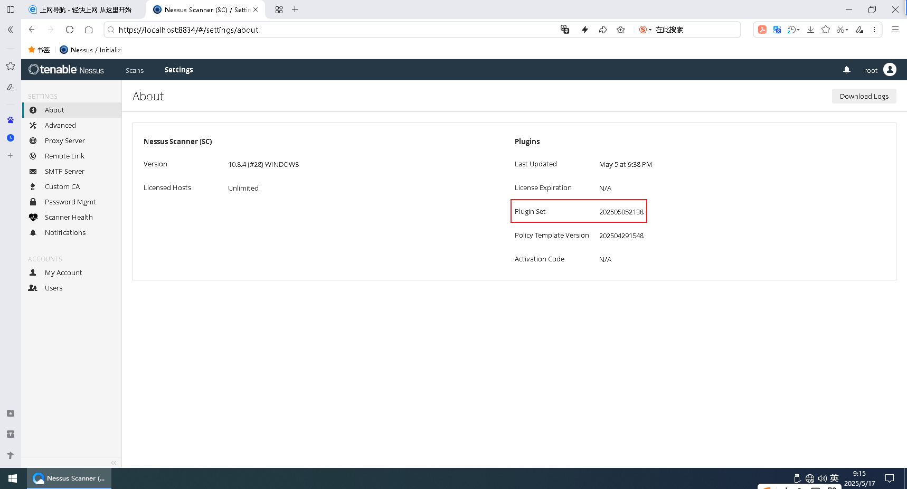Image resolution: width=907 pixels, height=489 pixels.
Task: Open the browser history clock dropdown
Action: 793,30
